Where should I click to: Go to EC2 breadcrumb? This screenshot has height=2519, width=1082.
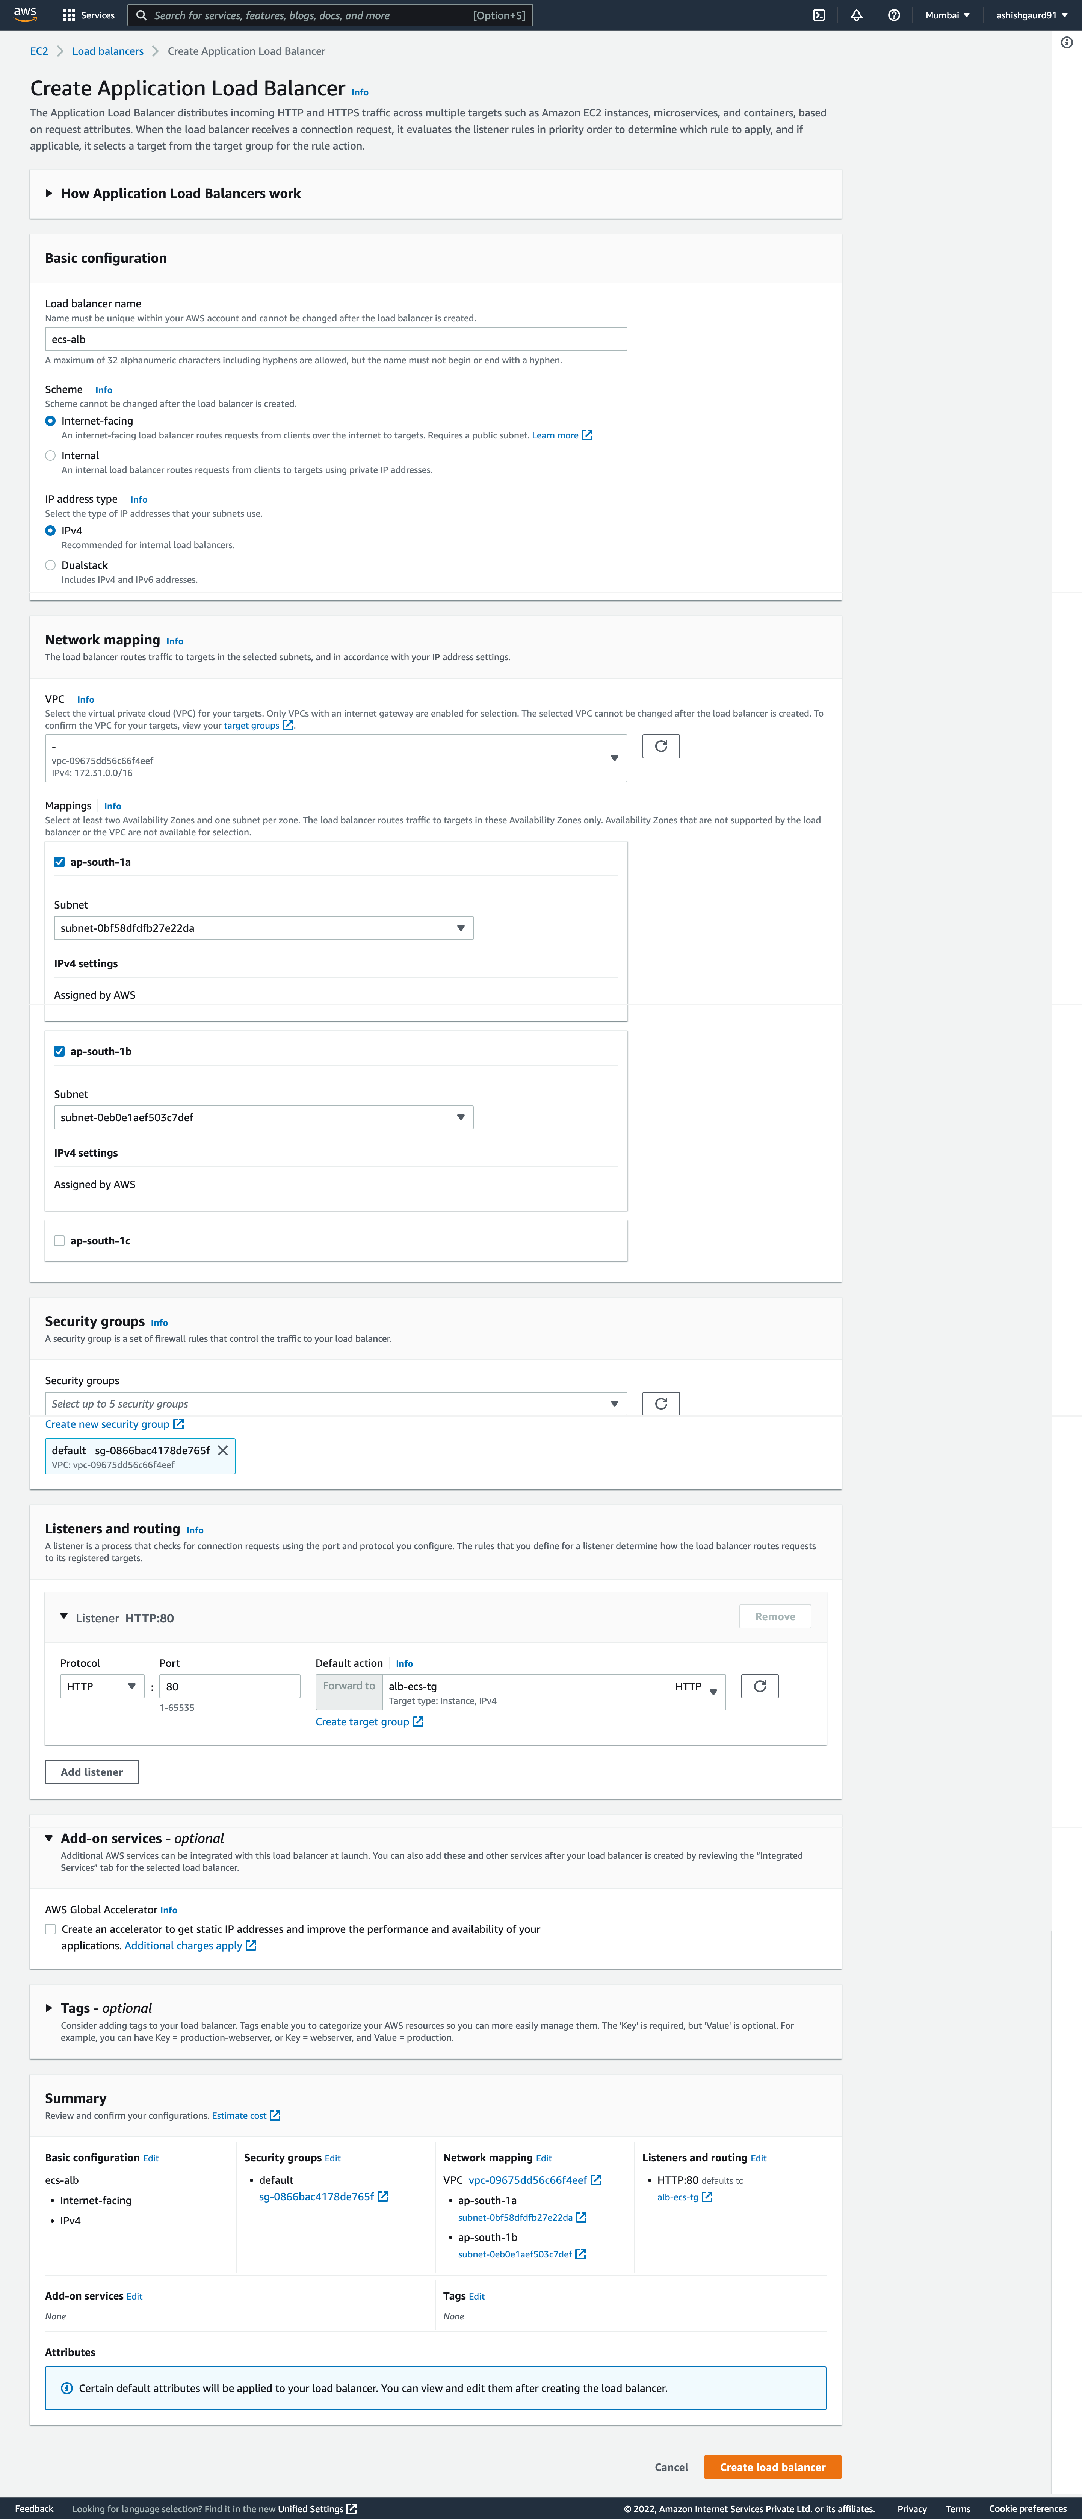39,51
